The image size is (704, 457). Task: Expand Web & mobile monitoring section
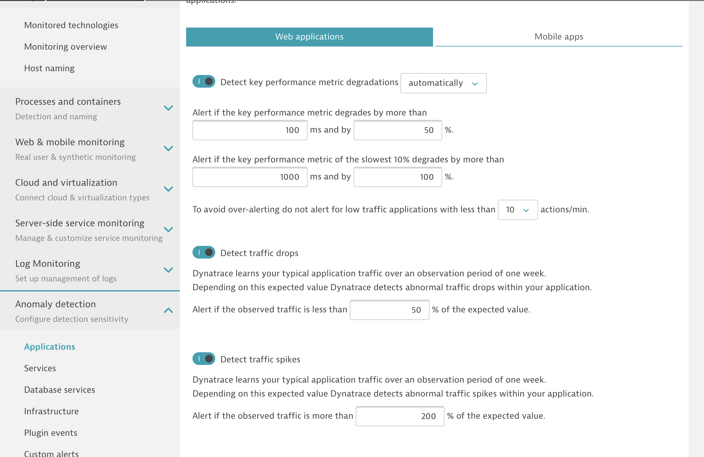[90, 149]
